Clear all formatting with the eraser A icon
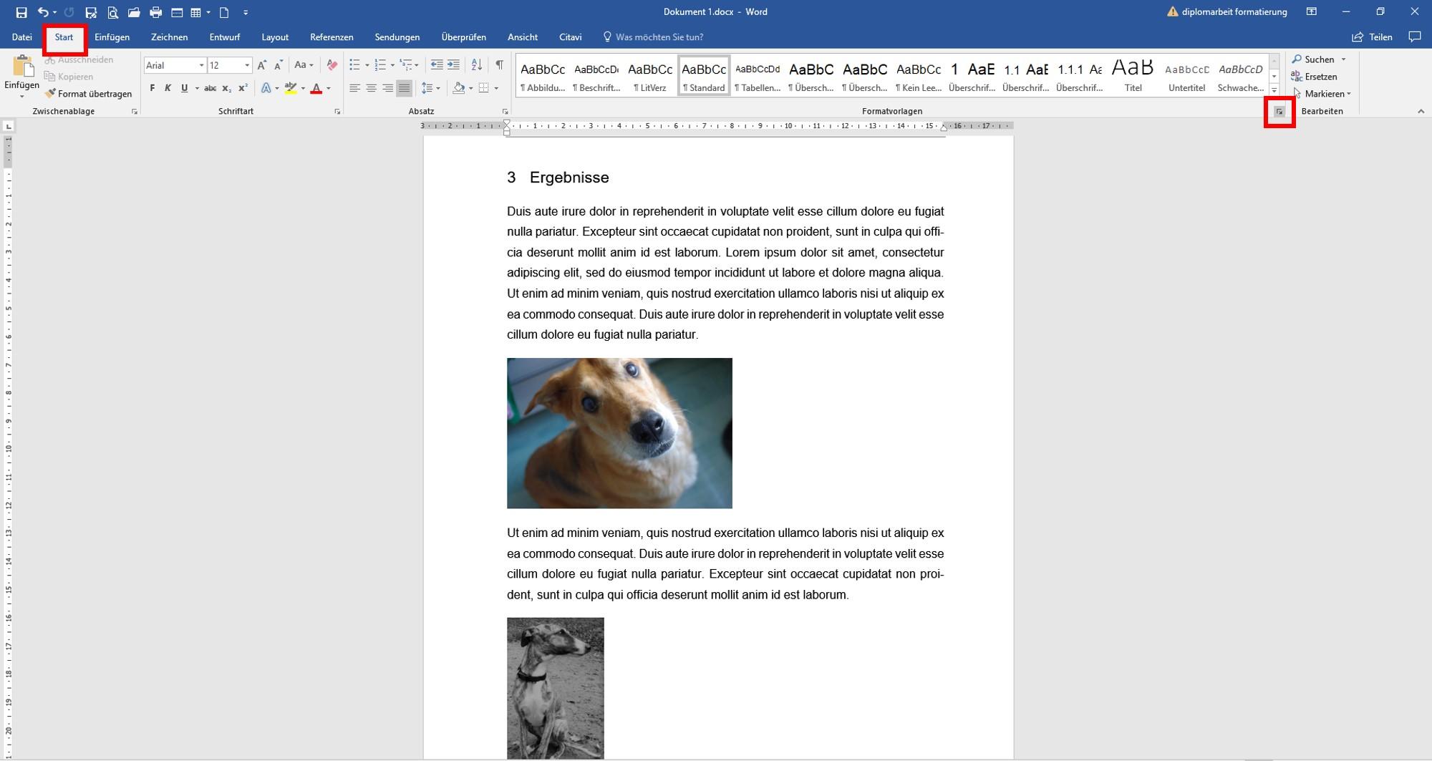This screenshot has height=761, width=1432. click(332, 65)
